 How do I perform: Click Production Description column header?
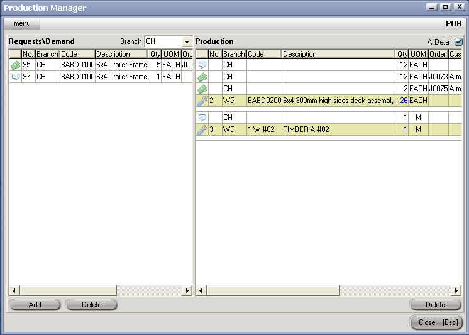[x=338, y=54]
